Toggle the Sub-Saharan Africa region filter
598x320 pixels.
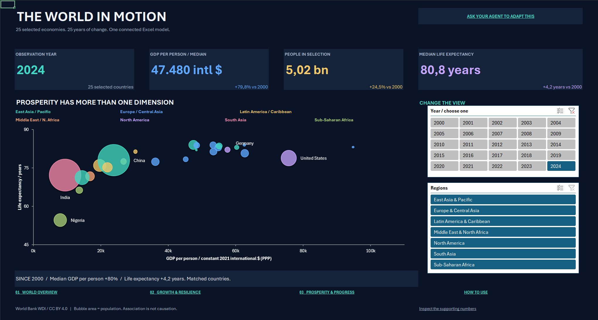pos(503,265)
